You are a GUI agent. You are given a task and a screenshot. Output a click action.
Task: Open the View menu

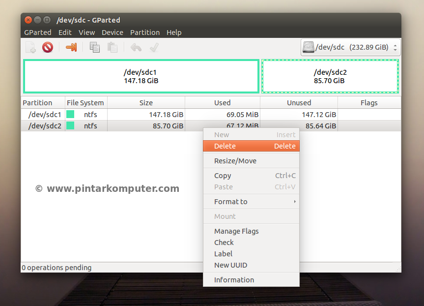(86, 32)
